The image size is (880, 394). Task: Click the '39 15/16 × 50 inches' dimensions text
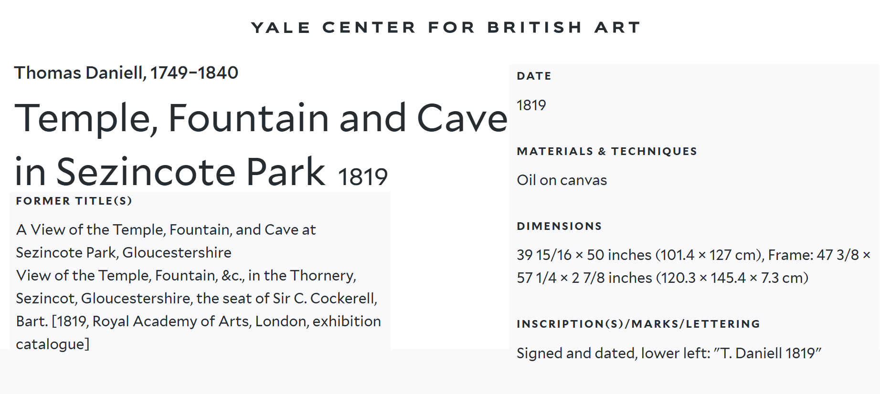(585, 255)
